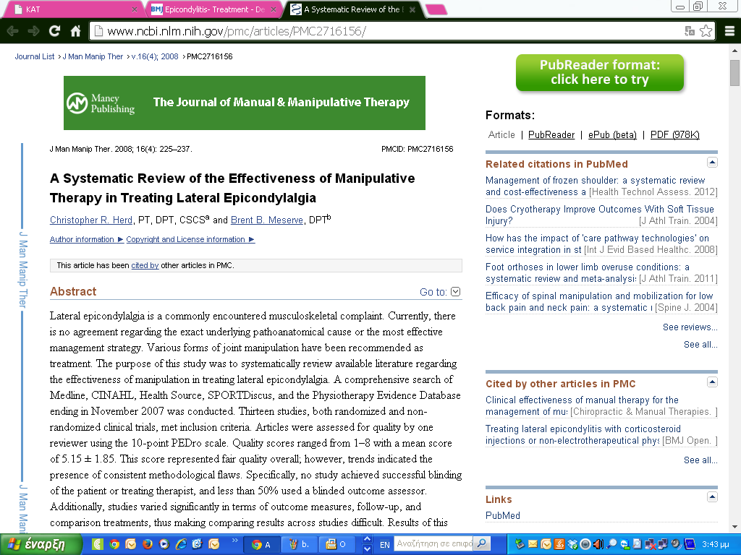The image size is (741, 555).
Task: Click See all under Related citations
Action: pos(700,345)
